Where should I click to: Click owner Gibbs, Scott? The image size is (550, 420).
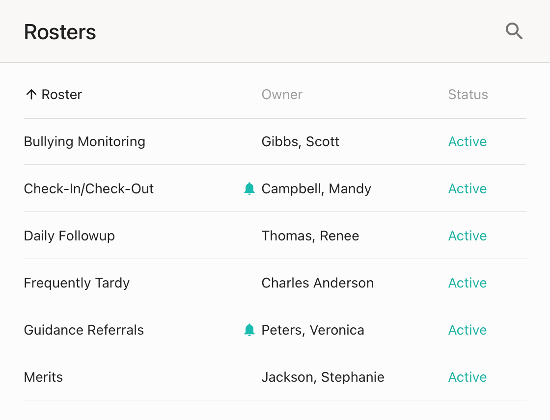(300, 142)
